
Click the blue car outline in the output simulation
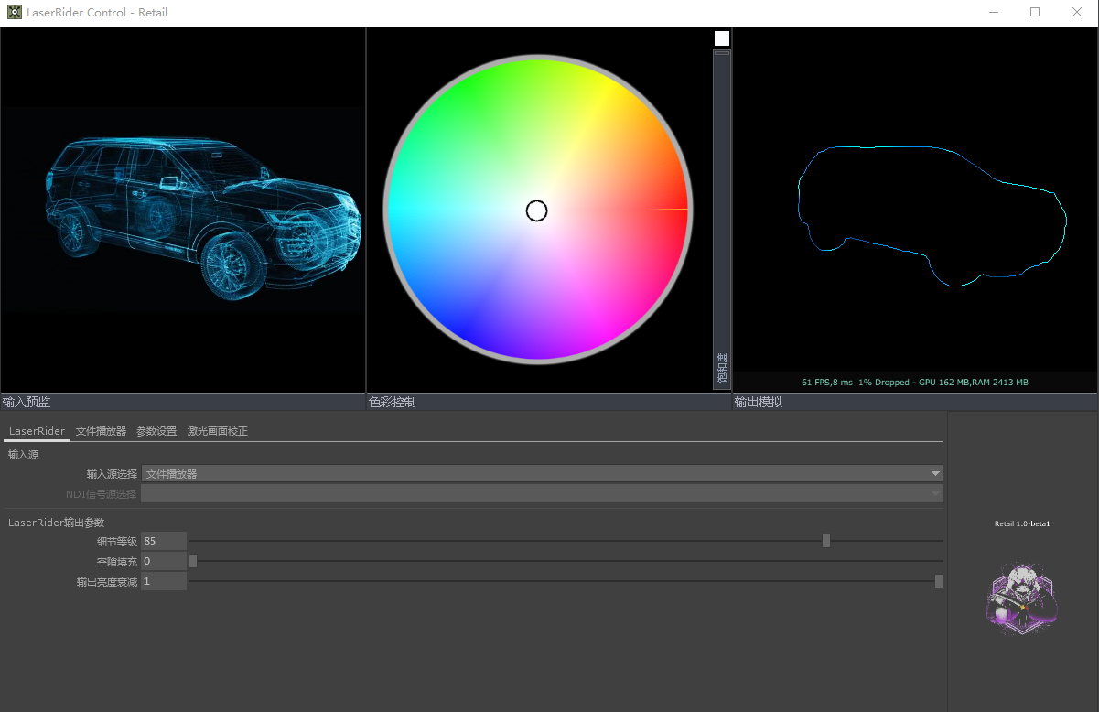[932, 216]
